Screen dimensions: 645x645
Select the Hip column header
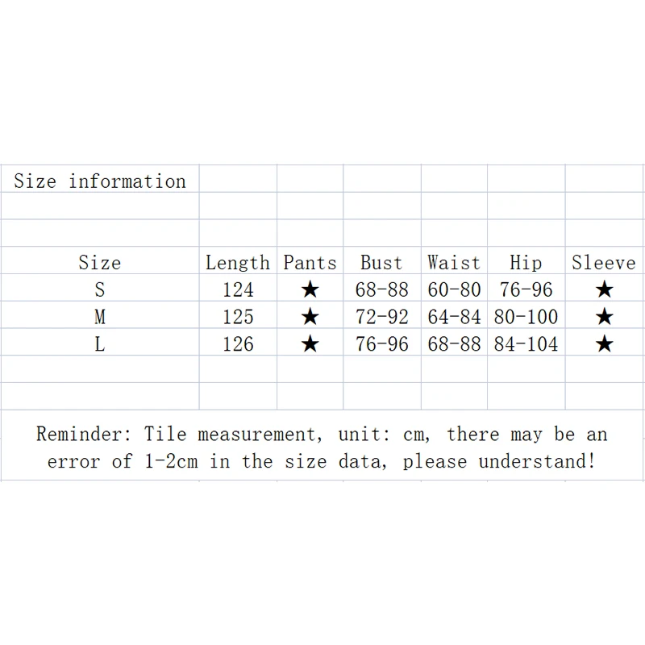point(526,263)
